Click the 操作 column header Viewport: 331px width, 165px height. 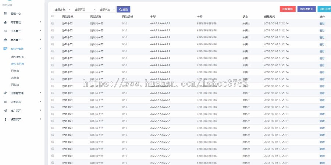click(322, 17)
